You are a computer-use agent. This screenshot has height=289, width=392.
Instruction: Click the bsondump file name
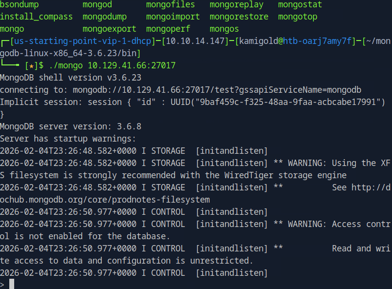pyautogui.click(x=20, y=4)
